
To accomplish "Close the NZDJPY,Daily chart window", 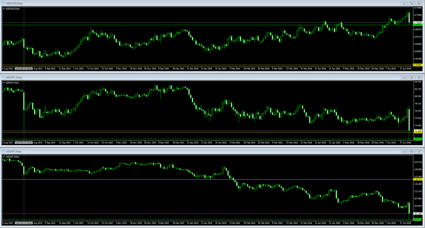I will [419, 77].
